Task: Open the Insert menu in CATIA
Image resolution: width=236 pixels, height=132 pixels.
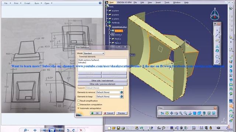Action: point(158,3)
